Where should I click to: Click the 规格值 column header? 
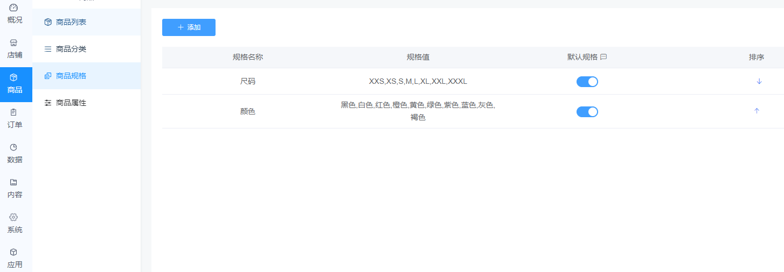click(418, 57)
